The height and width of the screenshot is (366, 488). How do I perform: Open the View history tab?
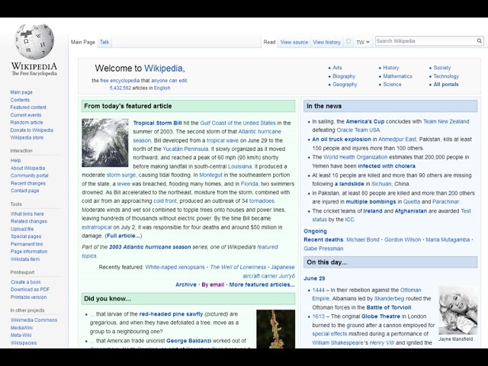coord(326,42)
